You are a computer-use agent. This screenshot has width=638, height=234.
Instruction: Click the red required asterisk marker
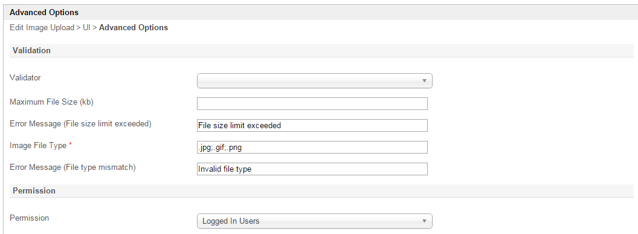[x=70, y=145]
